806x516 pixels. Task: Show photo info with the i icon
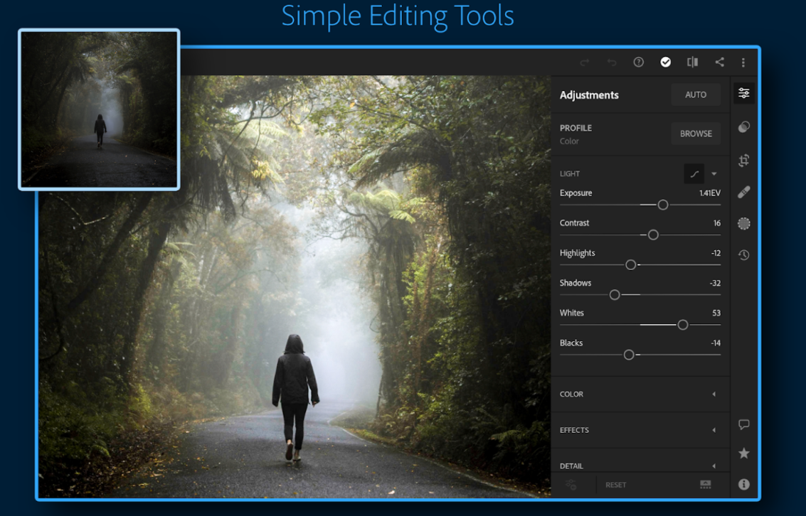point(743,485)
